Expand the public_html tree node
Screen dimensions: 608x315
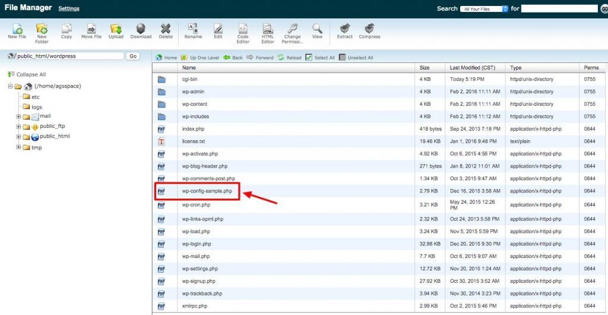[18, 137]
